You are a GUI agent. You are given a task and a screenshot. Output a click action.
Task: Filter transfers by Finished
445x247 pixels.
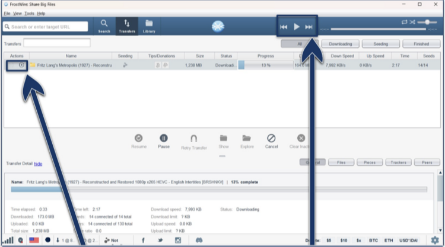[x=421, y=44]
